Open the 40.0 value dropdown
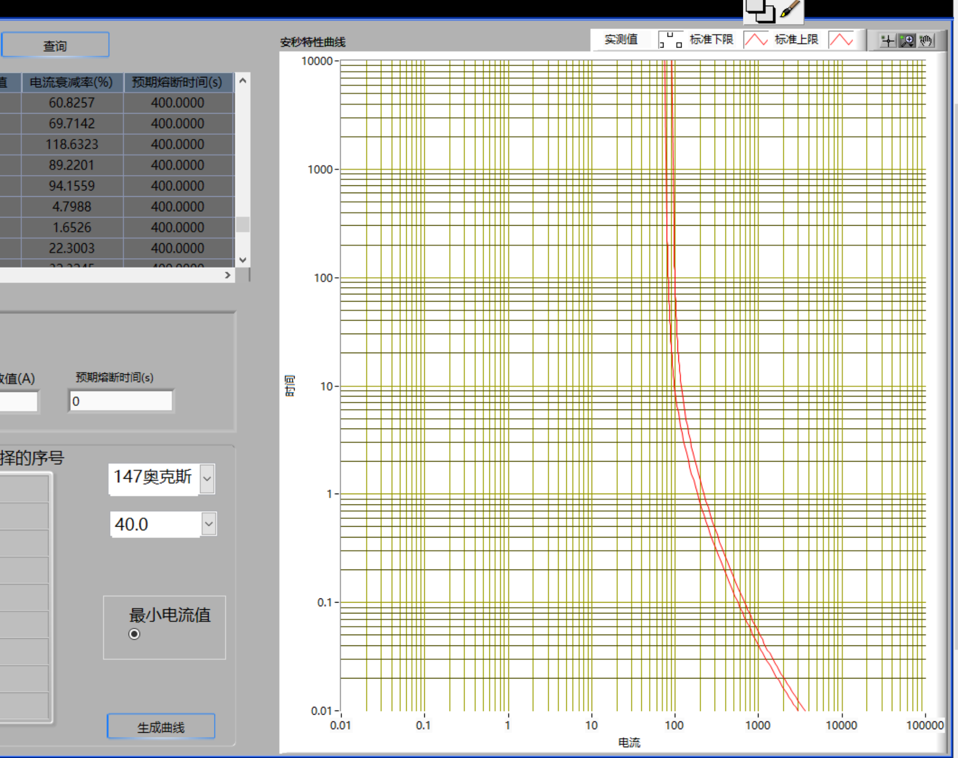 pos(209,524)
